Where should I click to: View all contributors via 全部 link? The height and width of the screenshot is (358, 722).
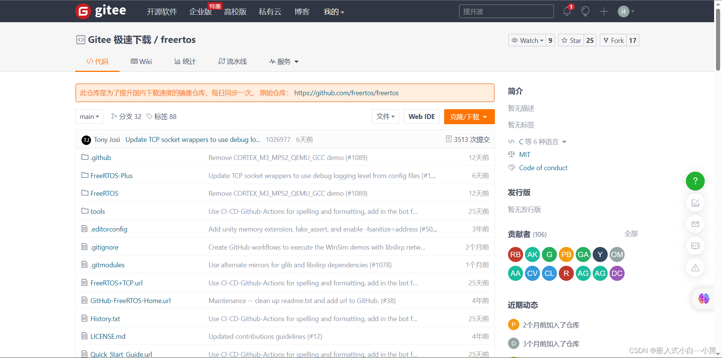click(631, 234)
